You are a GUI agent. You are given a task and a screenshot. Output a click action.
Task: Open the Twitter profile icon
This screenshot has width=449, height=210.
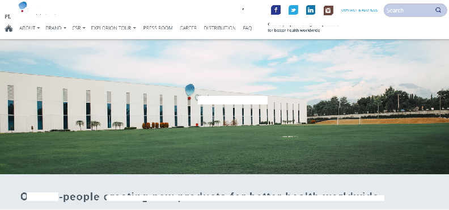pyautogui.click(x=293, y=10)
